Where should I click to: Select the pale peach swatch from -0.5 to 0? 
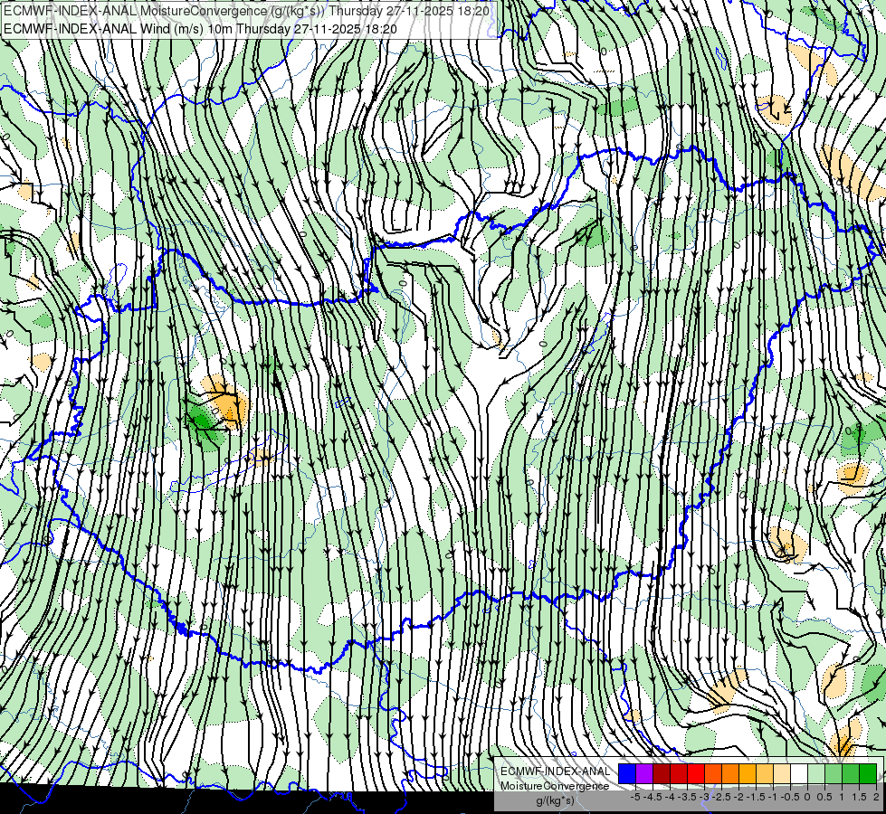[x=782, y=773]
